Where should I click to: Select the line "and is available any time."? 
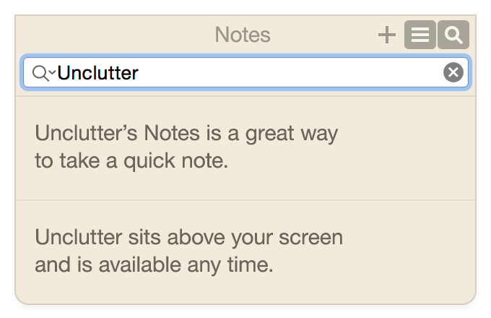pyautogui.click(x=154, y=265)
